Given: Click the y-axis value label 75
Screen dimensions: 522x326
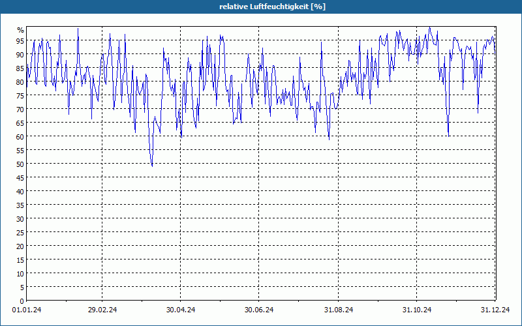Looking at the screenshot, I should click(20, 95).
